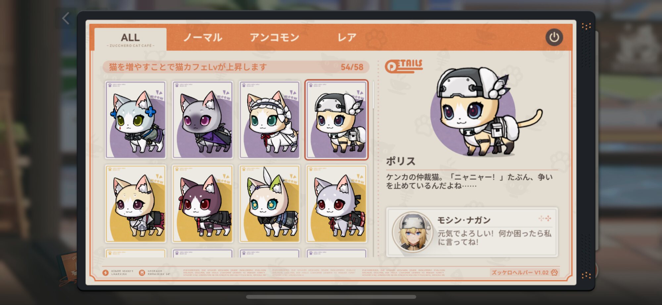Click the round robot icon in footer
This screenshot has width=662, height=305.
click(x=142, y=273)
